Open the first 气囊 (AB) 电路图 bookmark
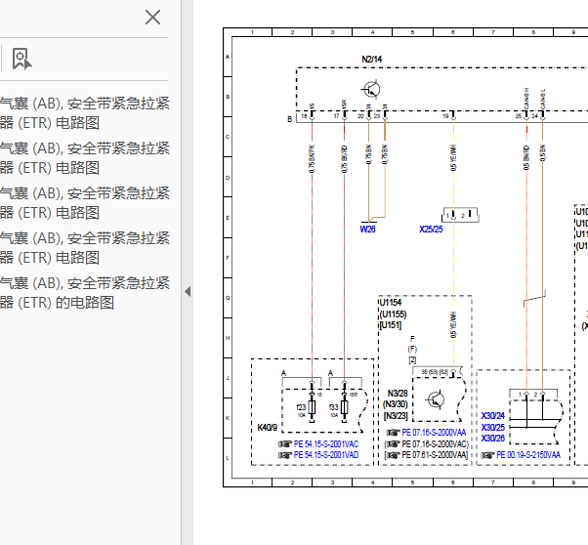Image resolution: width=588 pixels, height=545 pixels. (85, 113)
